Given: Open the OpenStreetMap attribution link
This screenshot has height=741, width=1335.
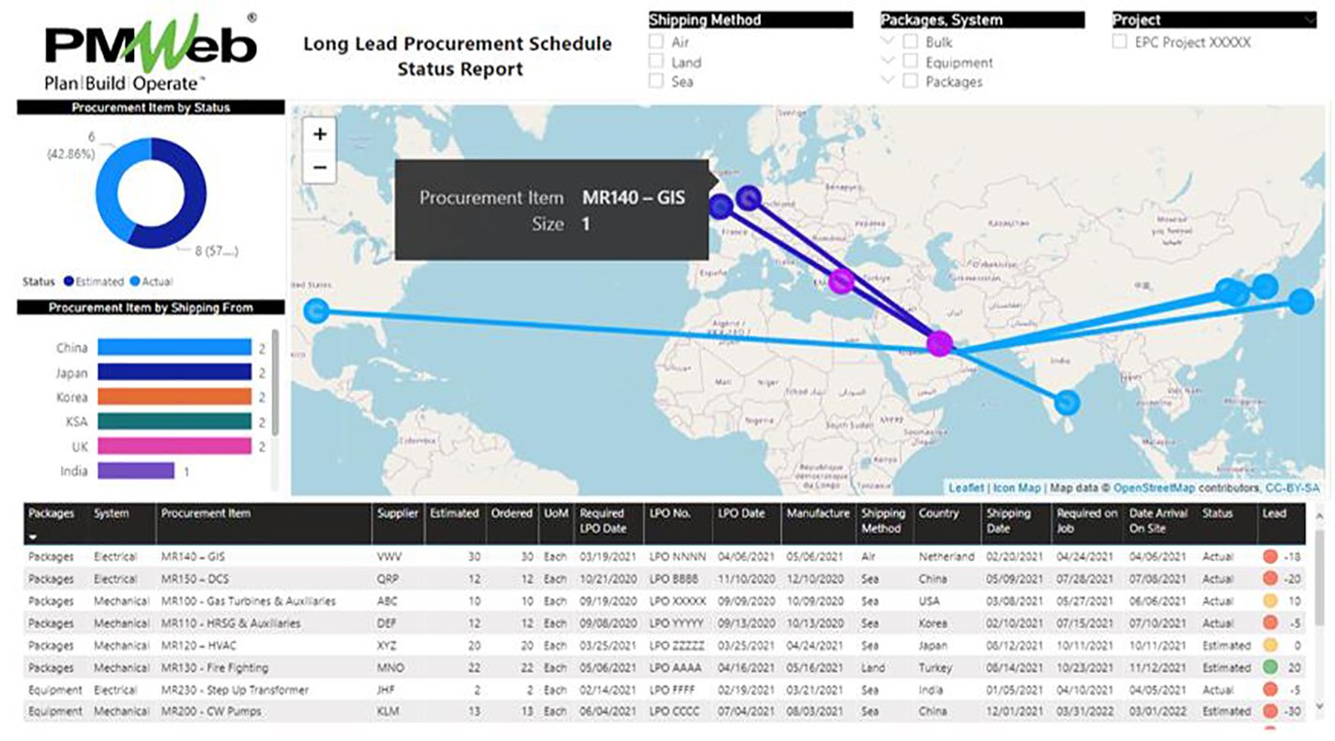Looking at the screenshot, I should [1153, 488].
